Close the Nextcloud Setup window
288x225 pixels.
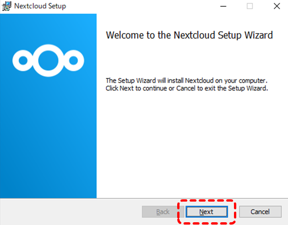click(277, 6)
